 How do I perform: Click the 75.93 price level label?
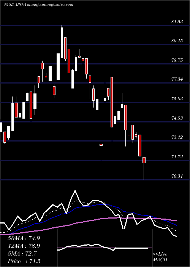[177, 98]
